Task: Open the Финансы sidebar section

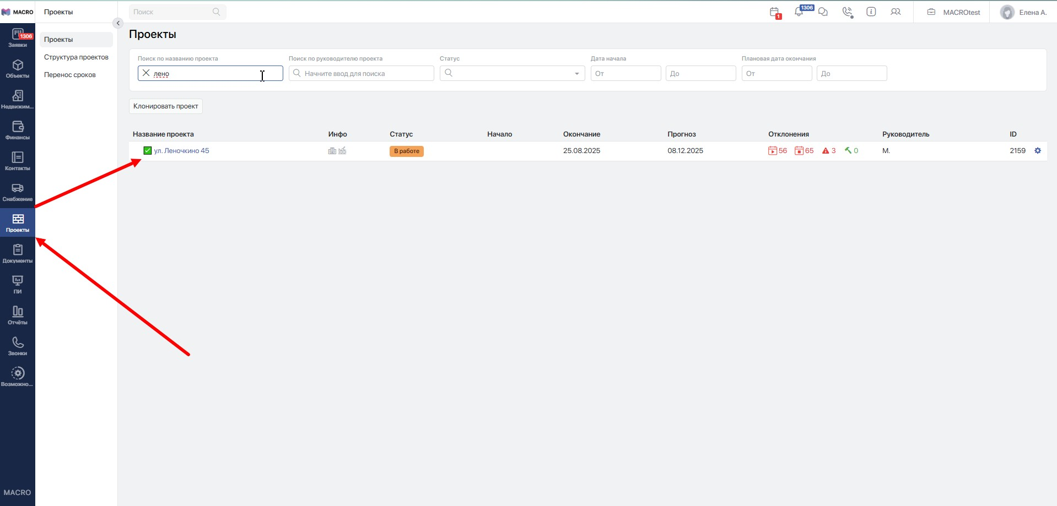Action: (18, 130)
